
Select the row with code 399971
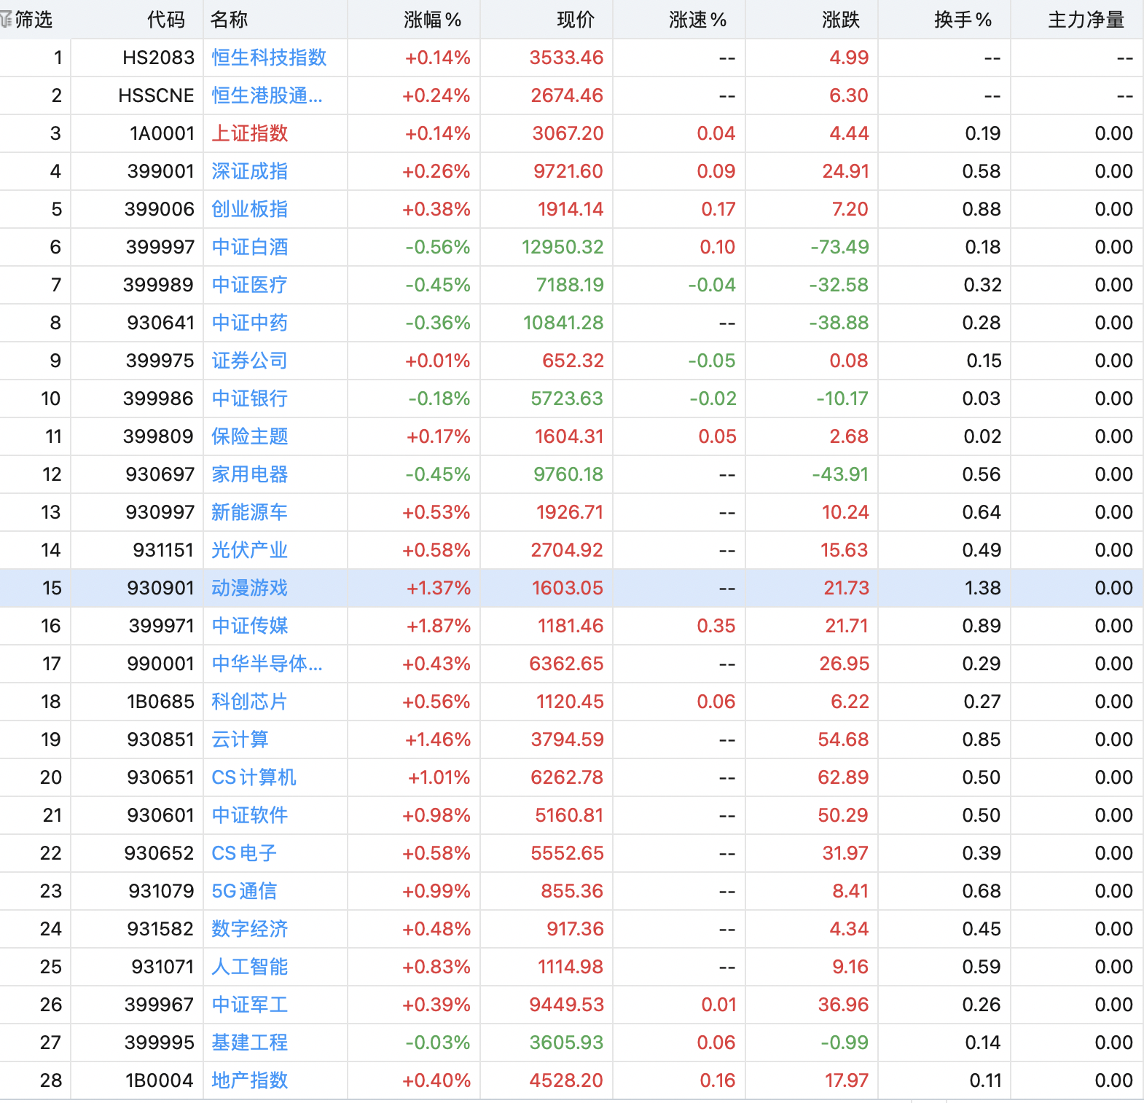coord(161,626)
